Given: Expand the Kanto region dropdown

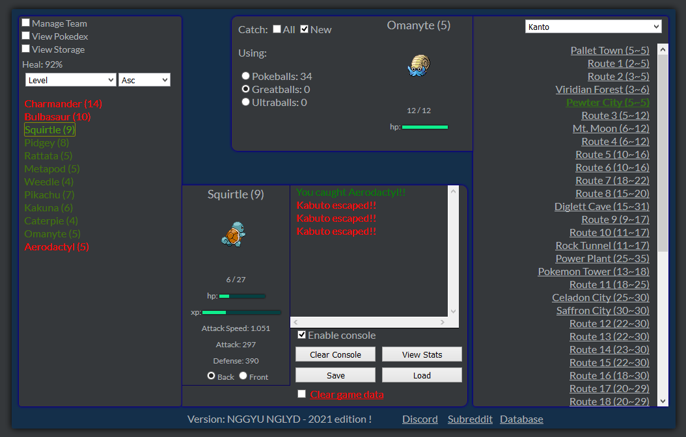Looking at the screenshot, I should pyautogui.click(x=593, y=27).
